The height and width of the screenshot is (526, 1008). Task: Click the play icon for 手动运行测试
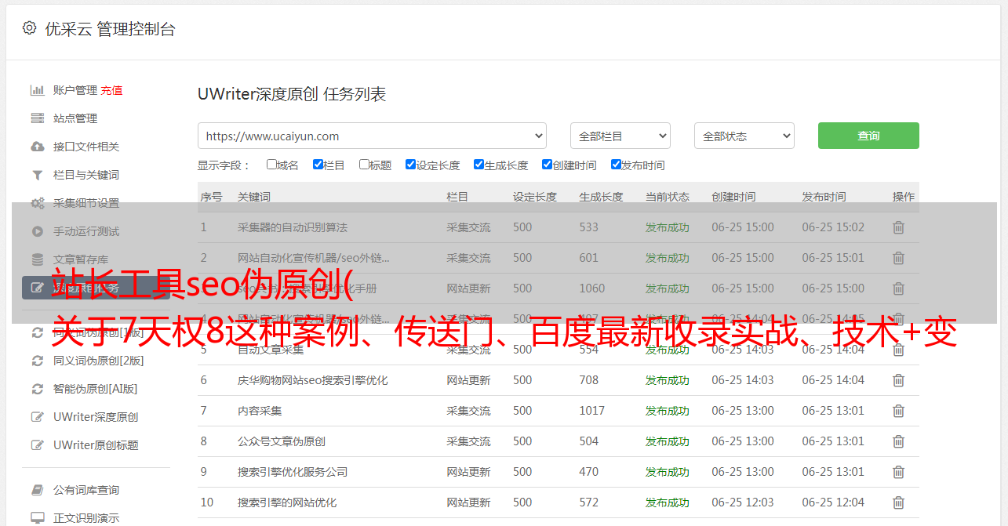coord(37,231)
